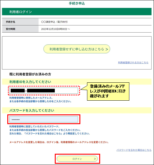Image resolution: width=154 pixels, height=165 pixels.
Task: Click the 利用者IDを入力してください heading
Action: (x=30, y=82)
